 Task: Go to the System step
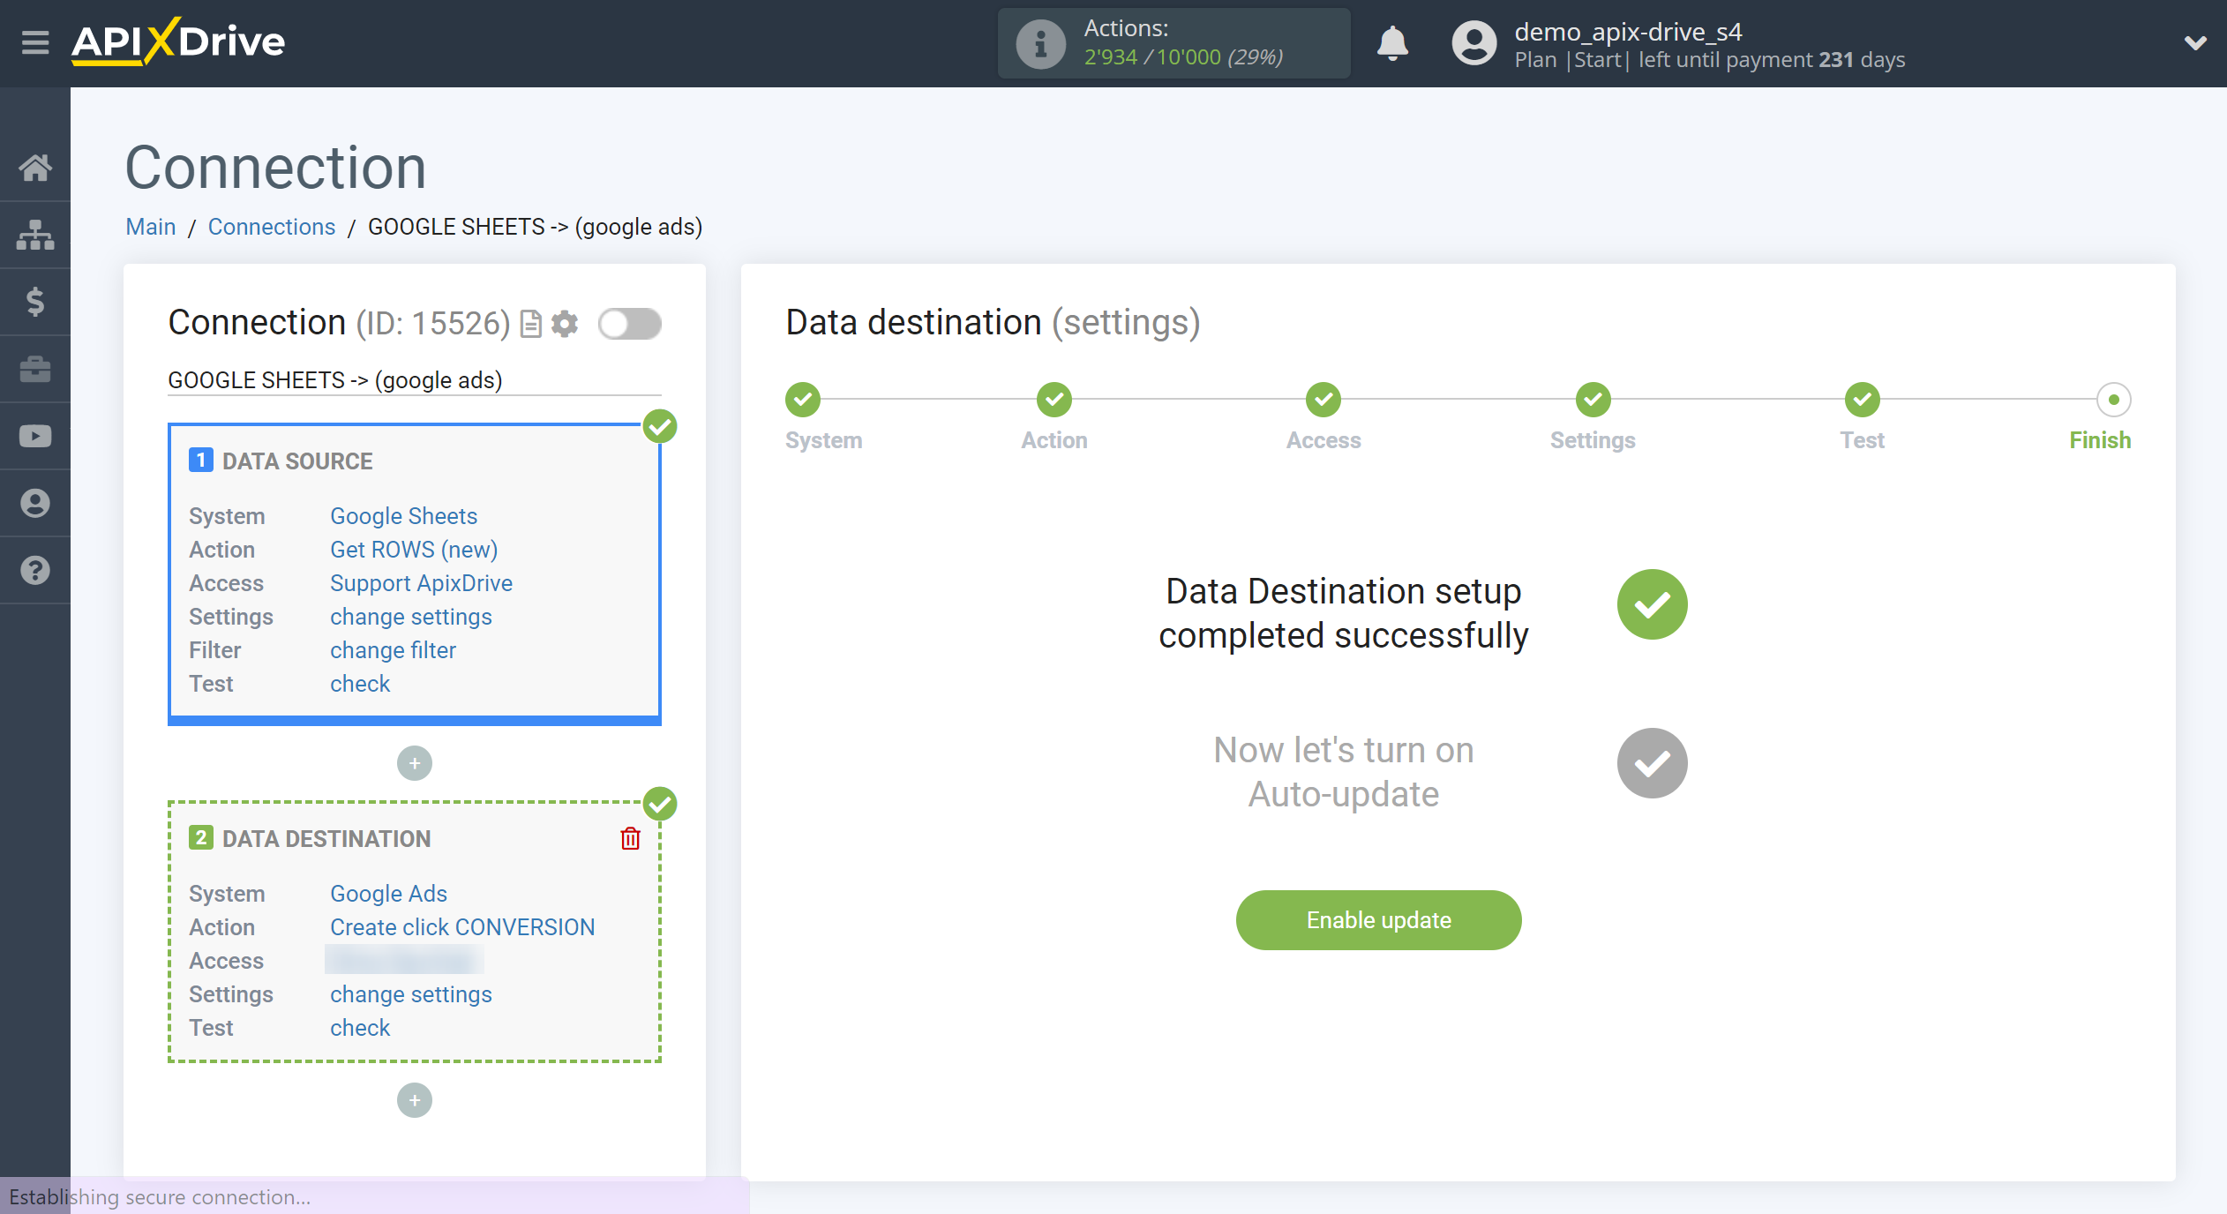tap(803, 400)
